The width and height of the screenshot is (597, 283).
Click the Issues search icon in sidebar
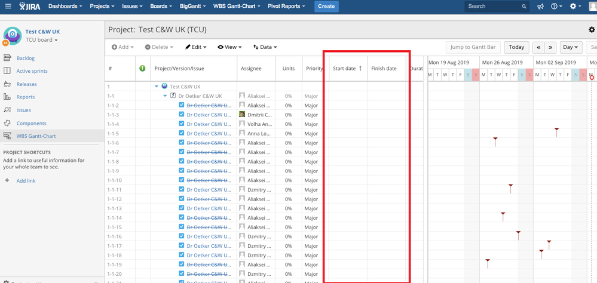tap(7, 110)
